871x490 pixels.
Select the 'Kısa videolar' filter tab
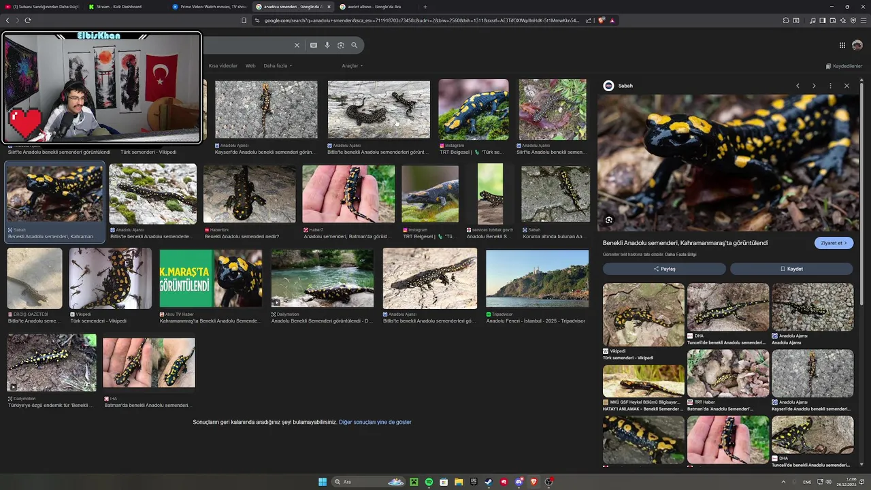coord(223,66)
